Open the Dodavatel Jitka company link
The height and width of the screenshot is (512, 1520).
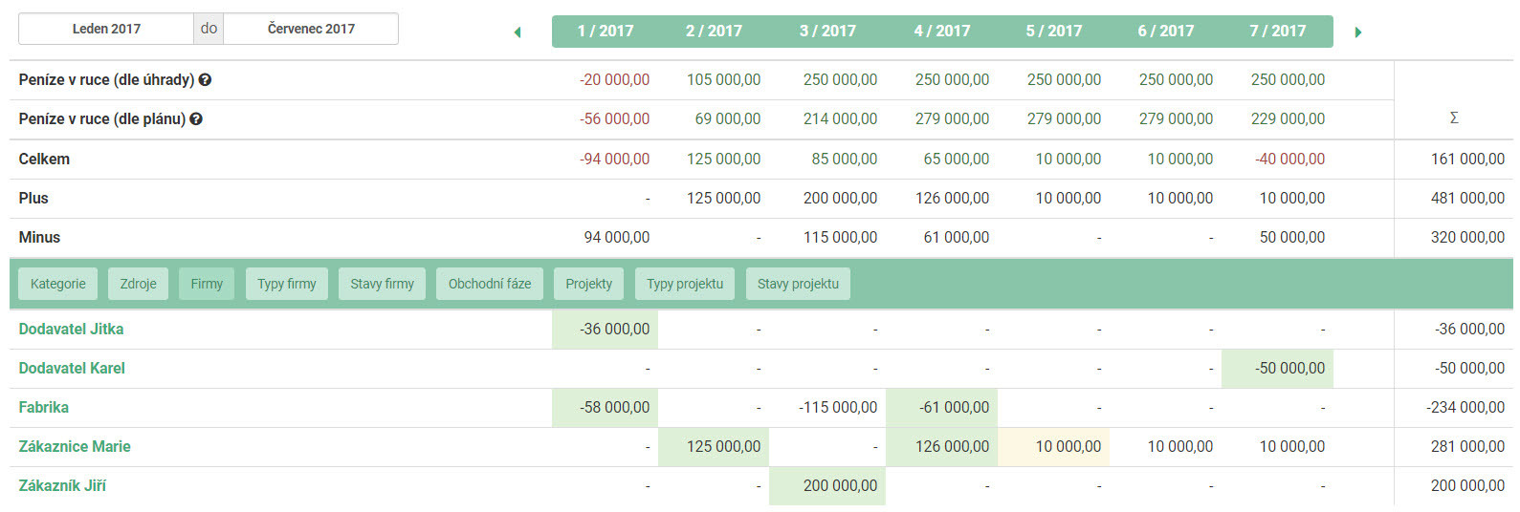[71, 329]
